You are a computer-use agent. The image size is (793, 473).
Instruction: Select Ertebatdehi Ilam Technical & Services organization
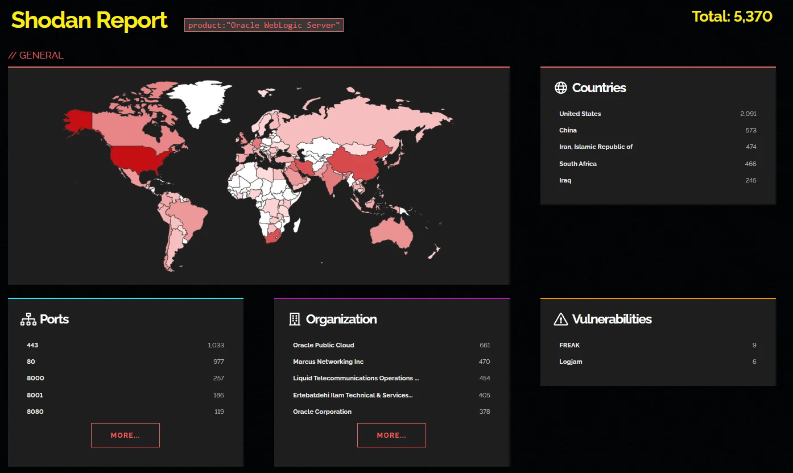coord(353,395)
